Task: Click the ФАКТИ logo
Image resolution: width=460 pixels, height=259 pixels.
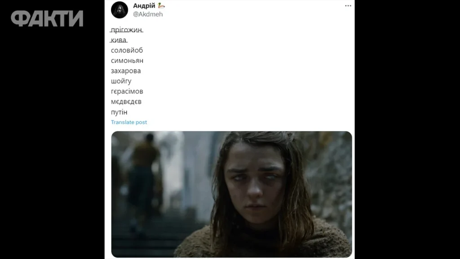Action: [47, 18]
